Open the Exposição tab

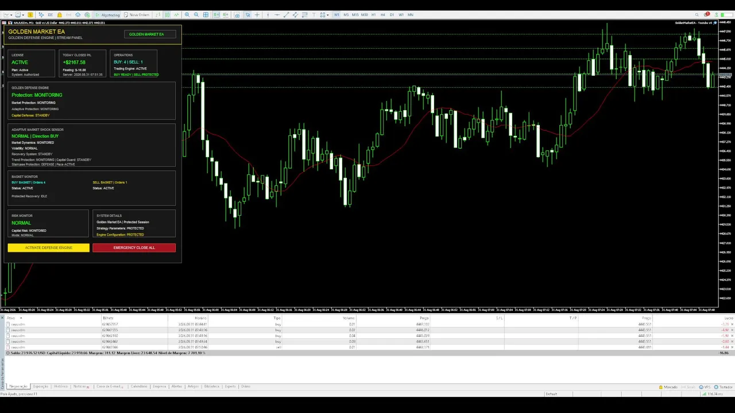41,386
